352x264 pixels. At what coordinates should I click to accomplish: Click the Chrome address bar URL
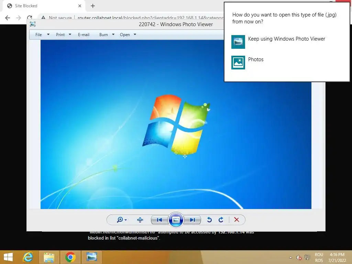pyautogui.click(x=151, y=18)
